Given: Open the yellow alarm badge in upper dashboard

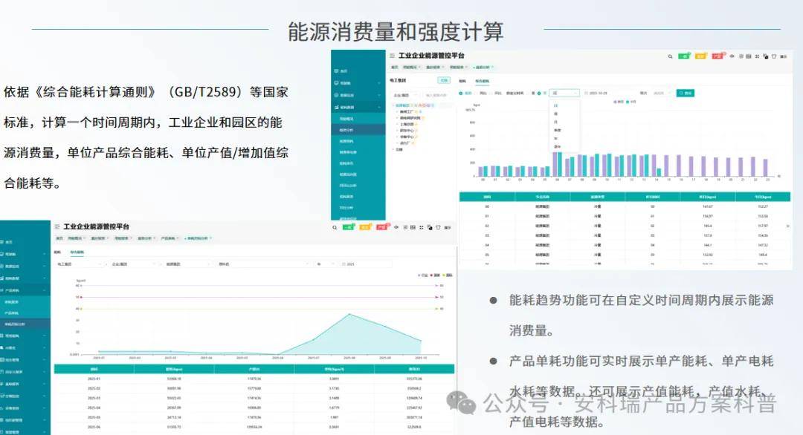Looking at the screenshot, I should click(x=700, y=56).
